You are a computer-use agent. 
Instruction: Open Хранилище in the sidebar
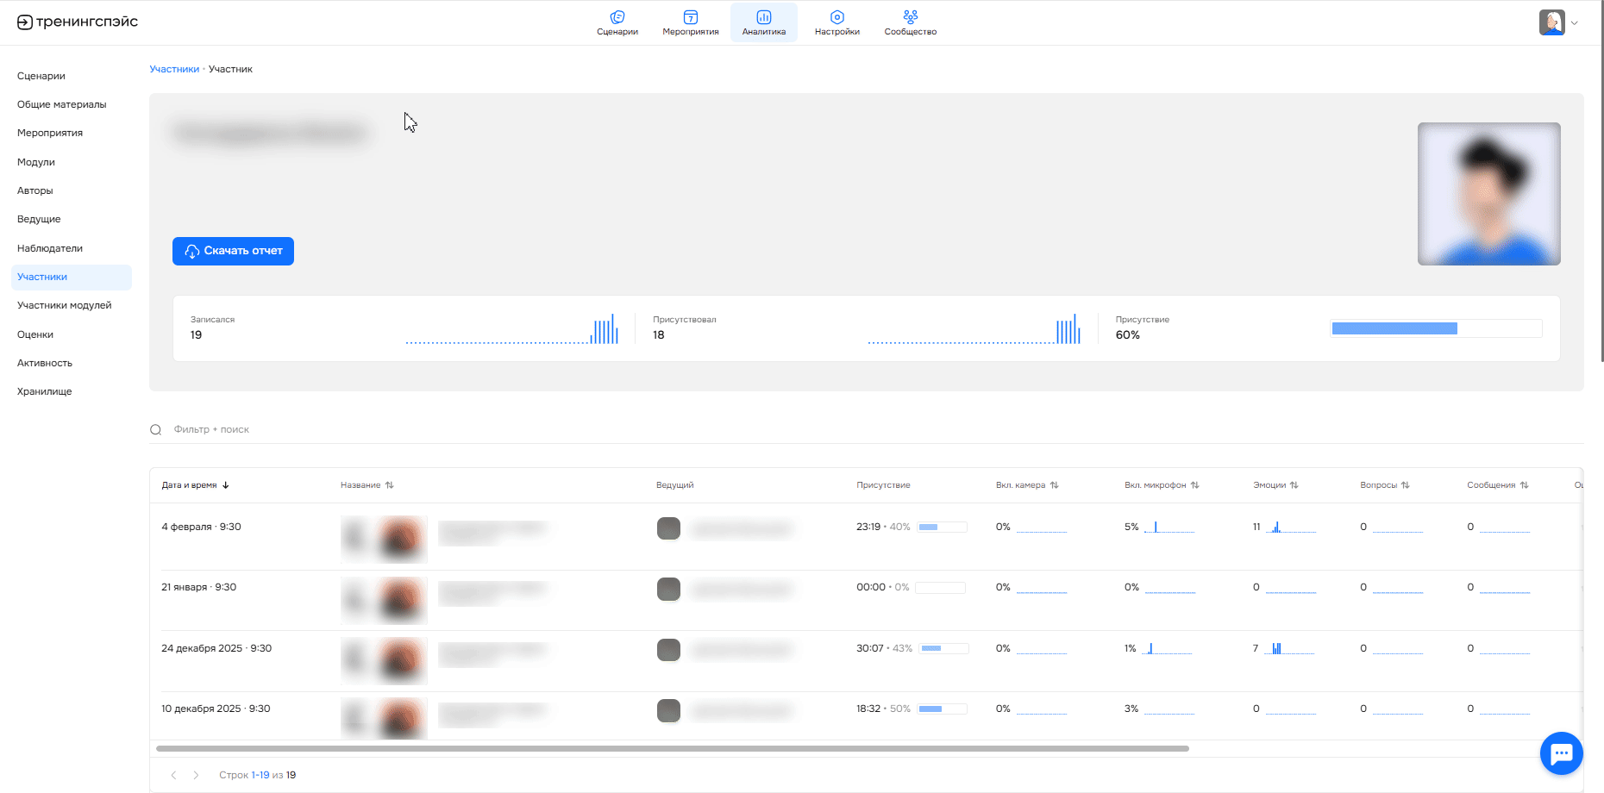[45, 391]
